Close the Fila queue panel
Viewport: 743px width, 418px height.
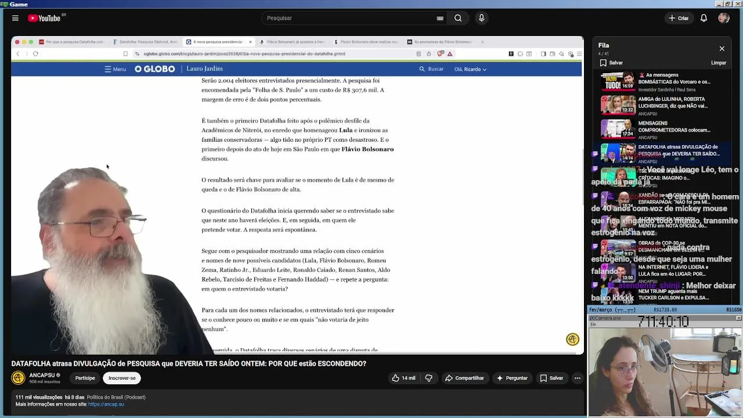(x=722, y=49)
